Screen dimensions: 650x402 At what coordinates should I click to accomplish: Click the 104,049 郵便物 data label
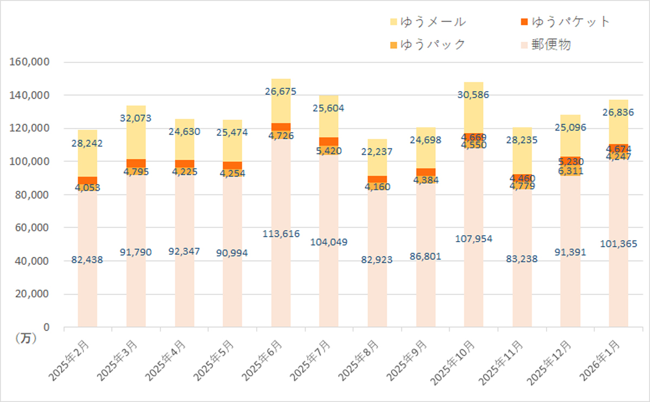pos(329,242)
